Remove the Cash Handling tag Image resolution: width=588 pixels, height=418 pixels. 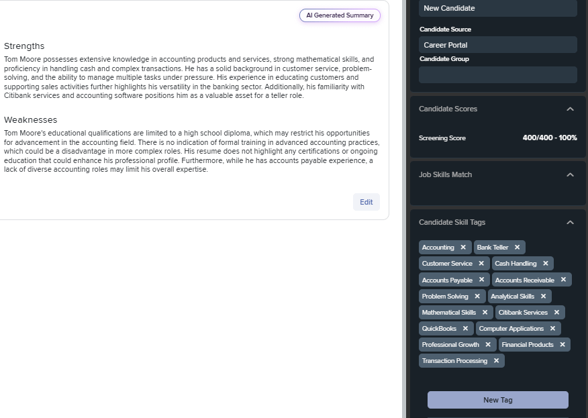546,264
